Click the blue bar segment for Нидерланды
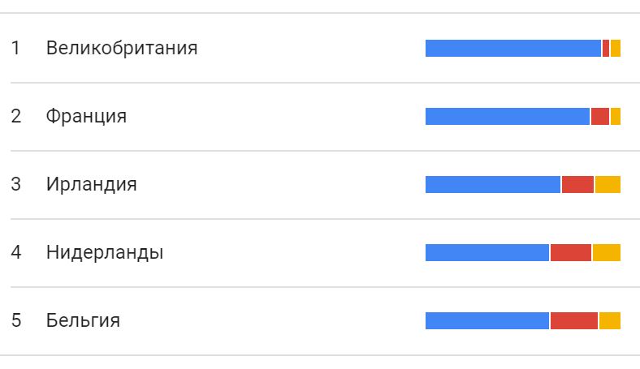 click(x=487, y=252)
